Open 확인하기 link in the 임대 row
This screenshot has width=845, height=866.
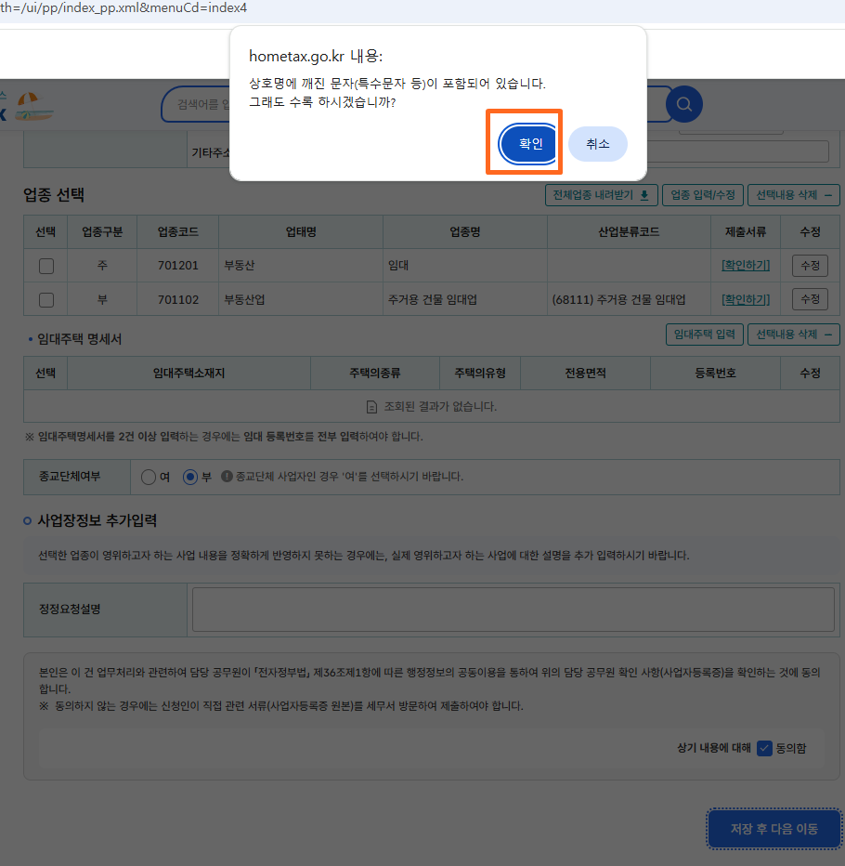coord(745,266)
